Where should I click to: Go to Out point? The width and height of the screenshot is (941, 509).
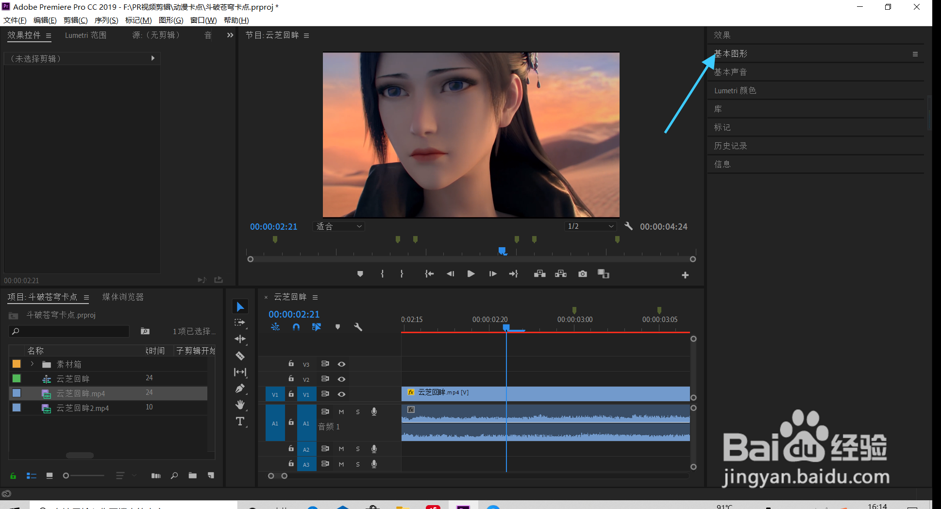(513, 274)
